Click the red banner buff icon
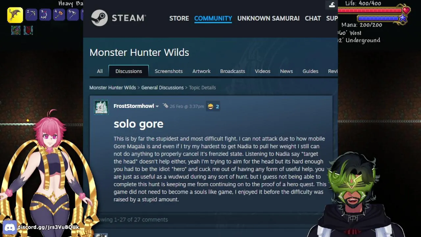 coord(28,30)
